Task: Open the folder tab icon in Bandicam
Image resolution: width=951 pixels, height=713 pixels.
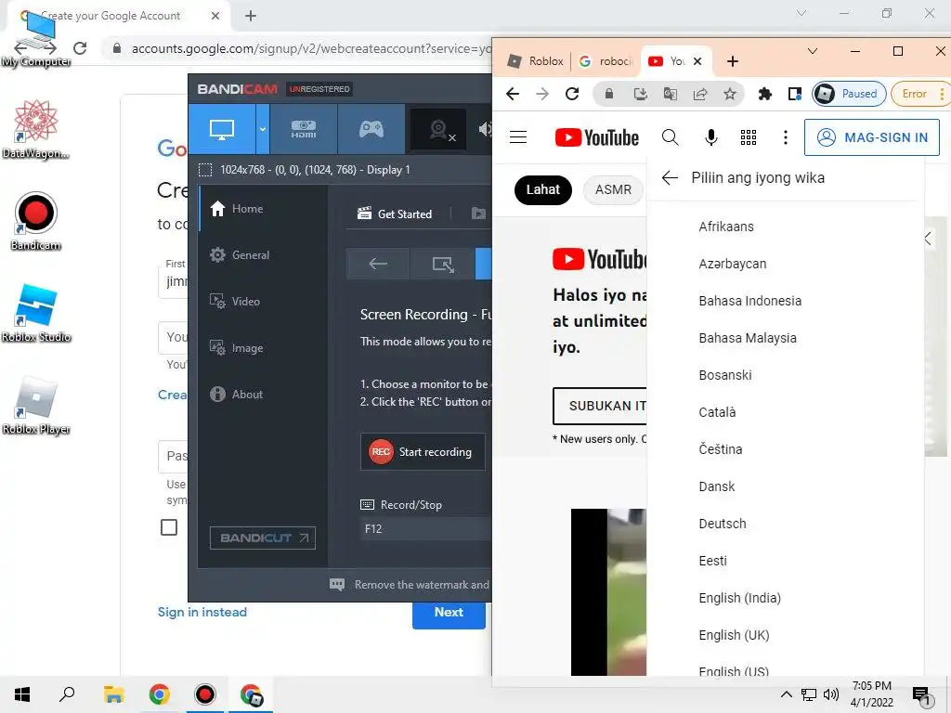Action: [x=478, y=214]
